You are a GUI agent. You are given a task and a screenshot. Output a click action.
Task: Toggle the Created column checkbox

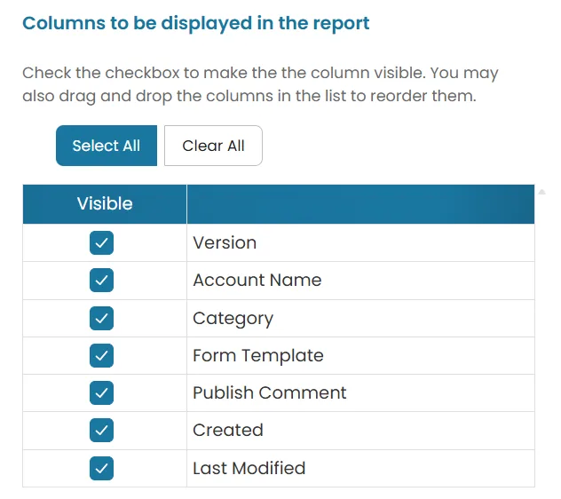[101, 430]
